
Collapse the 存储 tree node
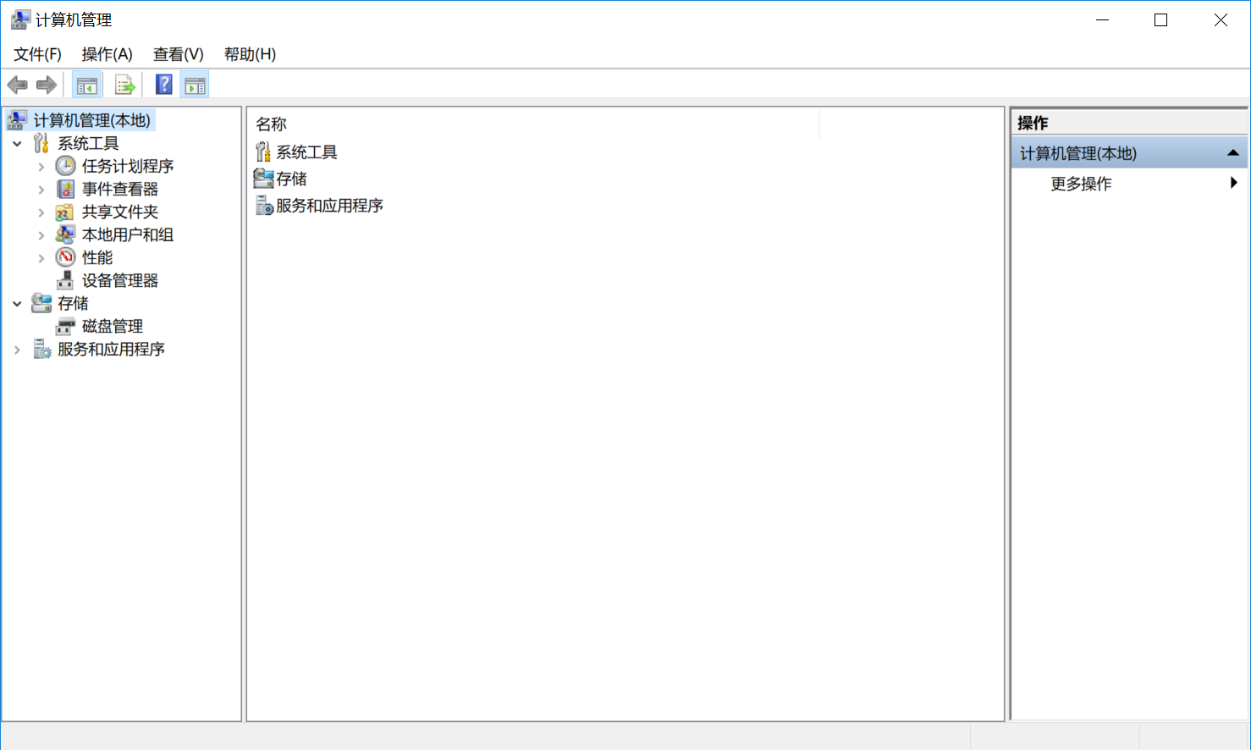[17, 304]
